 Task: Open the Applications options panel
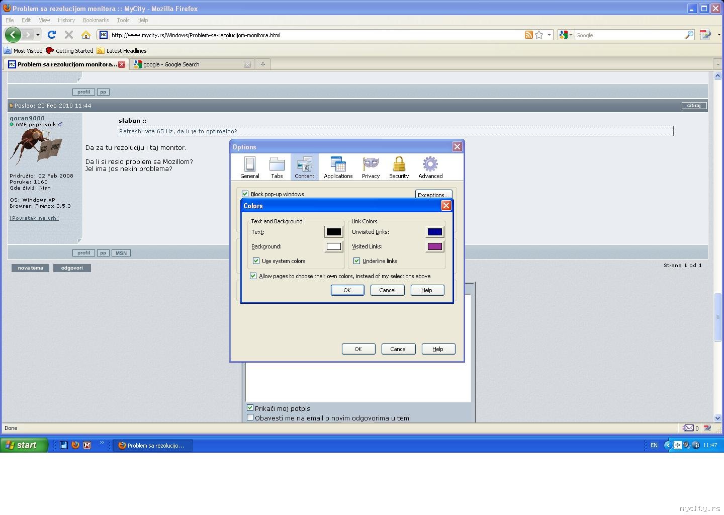pyautogui.click(x=338, y=167)
